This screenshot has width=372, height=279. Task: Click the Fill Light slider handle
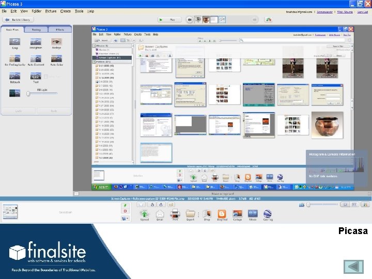[28, 94]
